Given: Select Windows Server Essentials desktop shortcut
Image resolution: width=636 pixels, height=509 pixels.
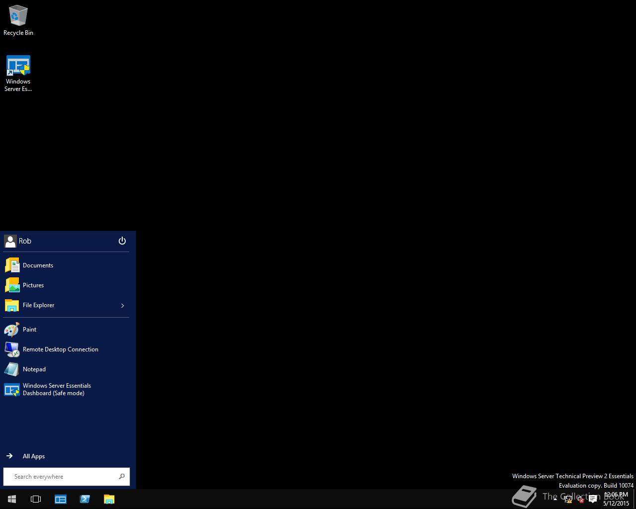Looking at the screenshot, I should coord(18,74).
